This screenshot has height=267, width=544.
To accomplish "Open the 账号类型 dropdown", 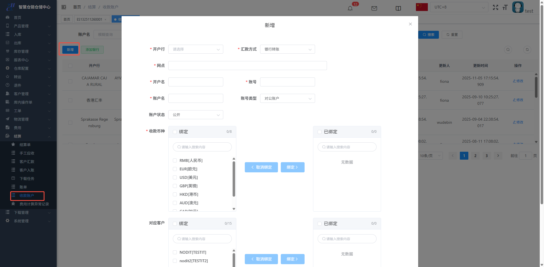I will [287, 98].
